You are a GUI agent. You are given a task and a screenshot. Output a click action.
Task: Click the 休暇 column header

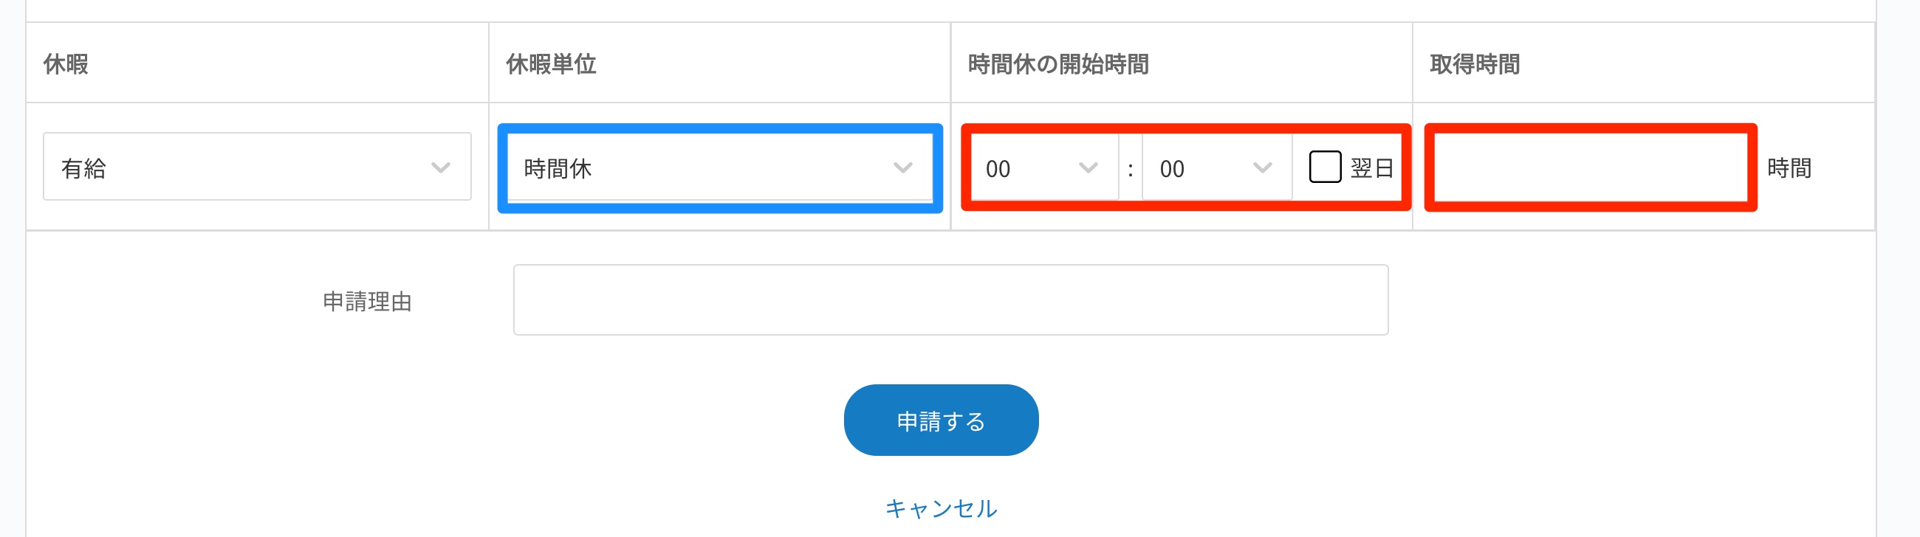coord(66,64)
